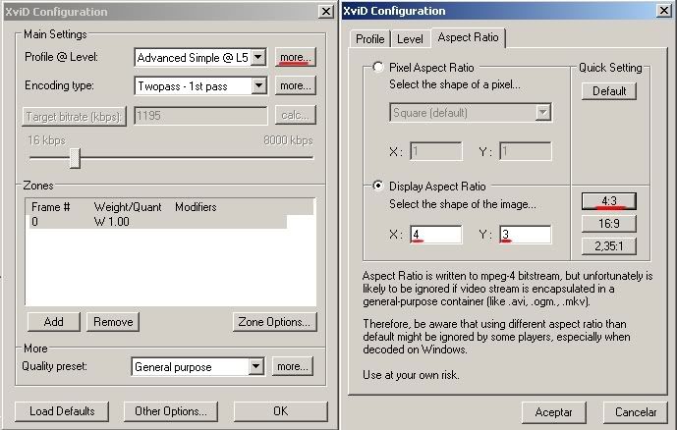Click the Target bitrate (kbps) button
Image resolution: width=677 pixels, height=430 pixels.
pyautogui.click(x=75, y=116)
